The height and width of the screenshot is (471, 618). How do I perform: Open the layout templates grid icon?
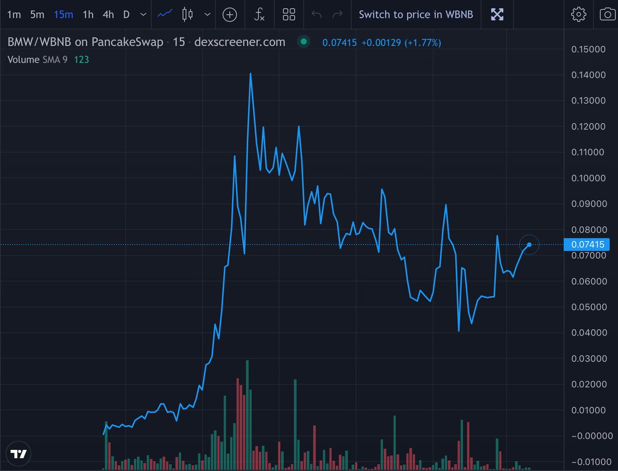(x=289, y=14)
